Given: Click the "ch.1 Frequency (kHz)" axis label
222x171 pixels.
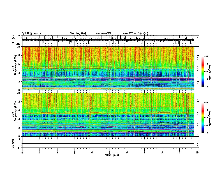Looking at the screenshot, I should click(x=15, y=65).
